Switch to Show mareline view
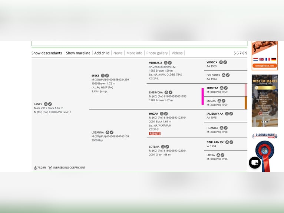284x213 pixels. (78, 53)
